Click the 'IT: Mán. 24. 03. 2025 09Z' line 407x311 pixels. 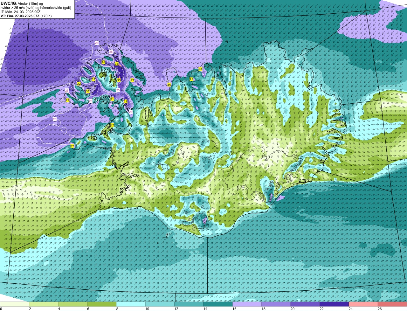(21, 12)
